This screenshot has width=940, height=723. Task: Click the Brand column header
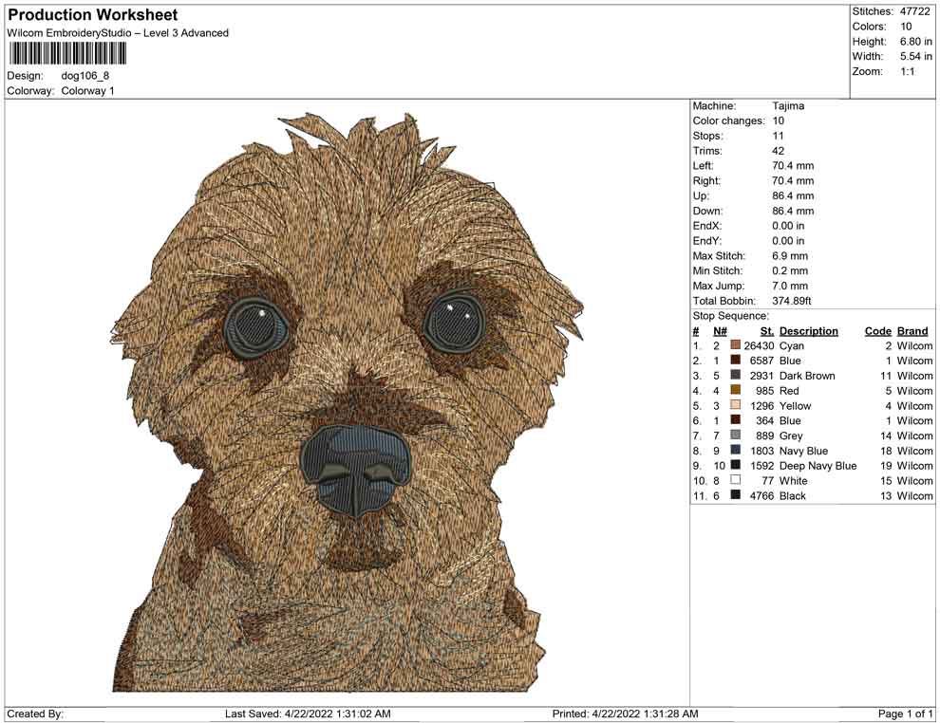(x=912, y=330)
